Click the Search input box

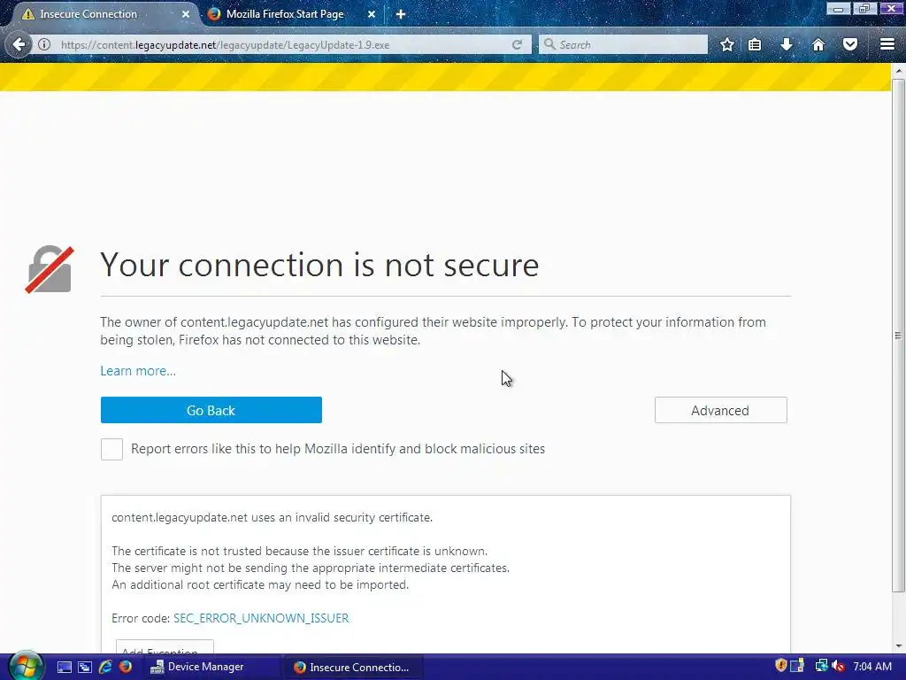point(623,44)
